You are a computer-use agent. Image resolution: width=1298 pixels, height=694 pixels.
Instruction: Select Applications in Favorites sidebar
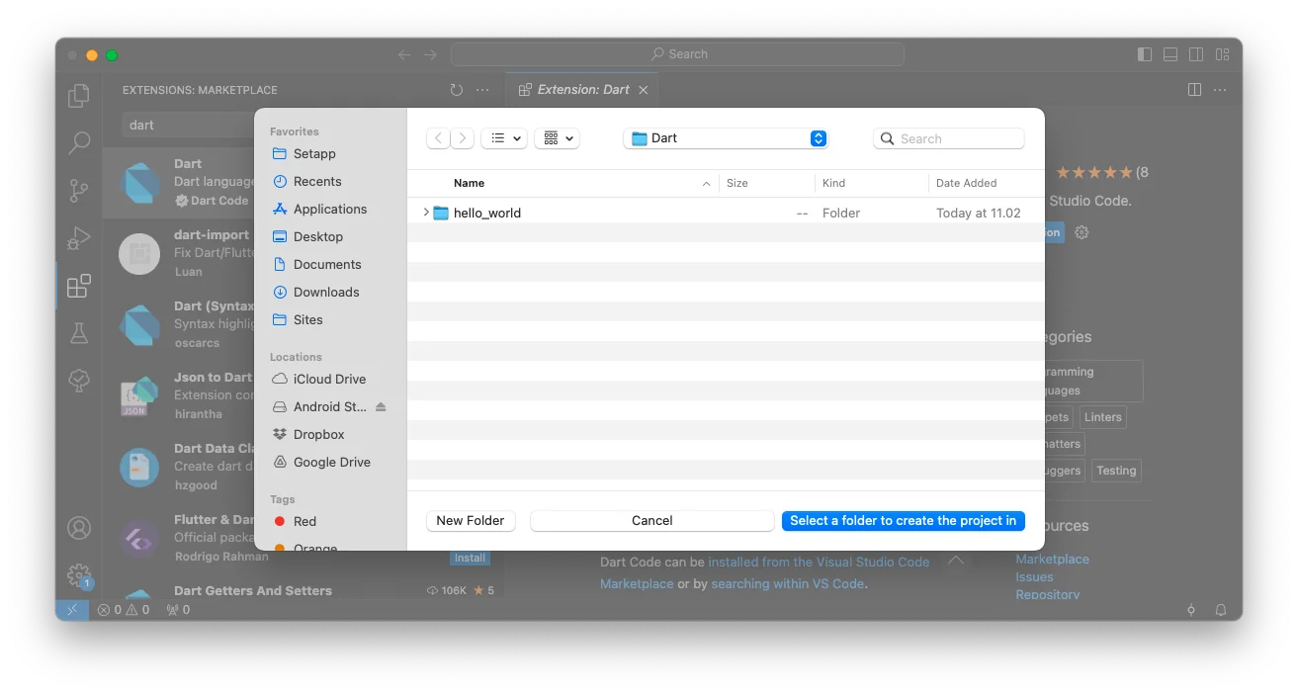(330, 209)
